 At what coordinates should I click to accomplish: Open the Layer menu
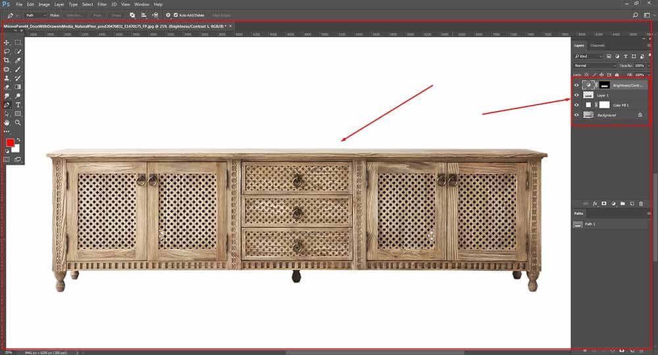(x=59, y=4)
